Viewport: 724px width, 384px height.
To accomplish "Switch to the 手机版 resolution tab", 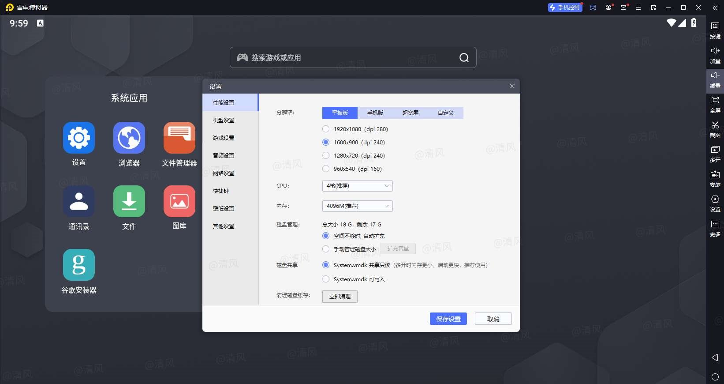I will pos(375,113).
